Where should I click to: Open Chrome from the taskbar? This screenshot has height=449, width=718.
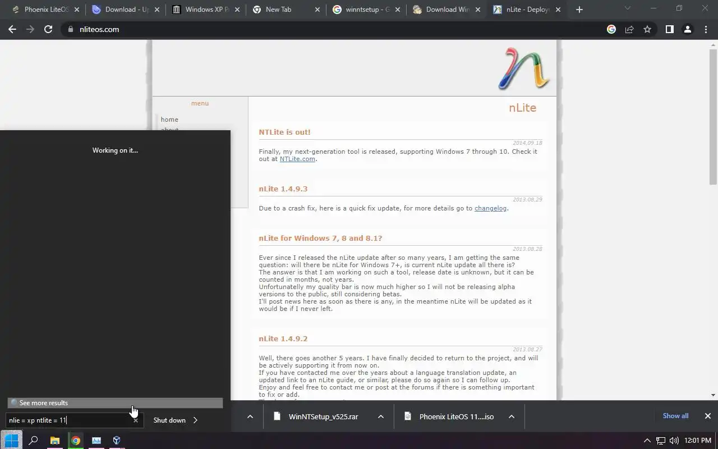point(75,441)
